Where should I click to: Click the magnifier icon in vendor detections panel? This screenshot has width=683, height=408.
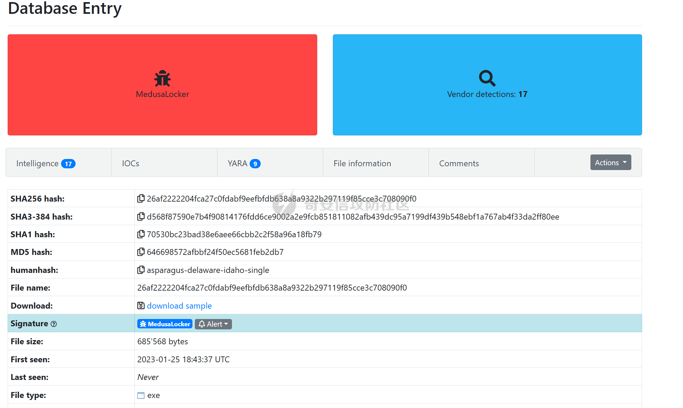(487, 78)
